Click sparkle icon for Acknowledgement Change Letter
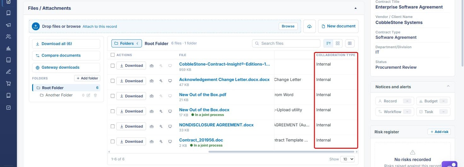 click(x=161, y=81)
